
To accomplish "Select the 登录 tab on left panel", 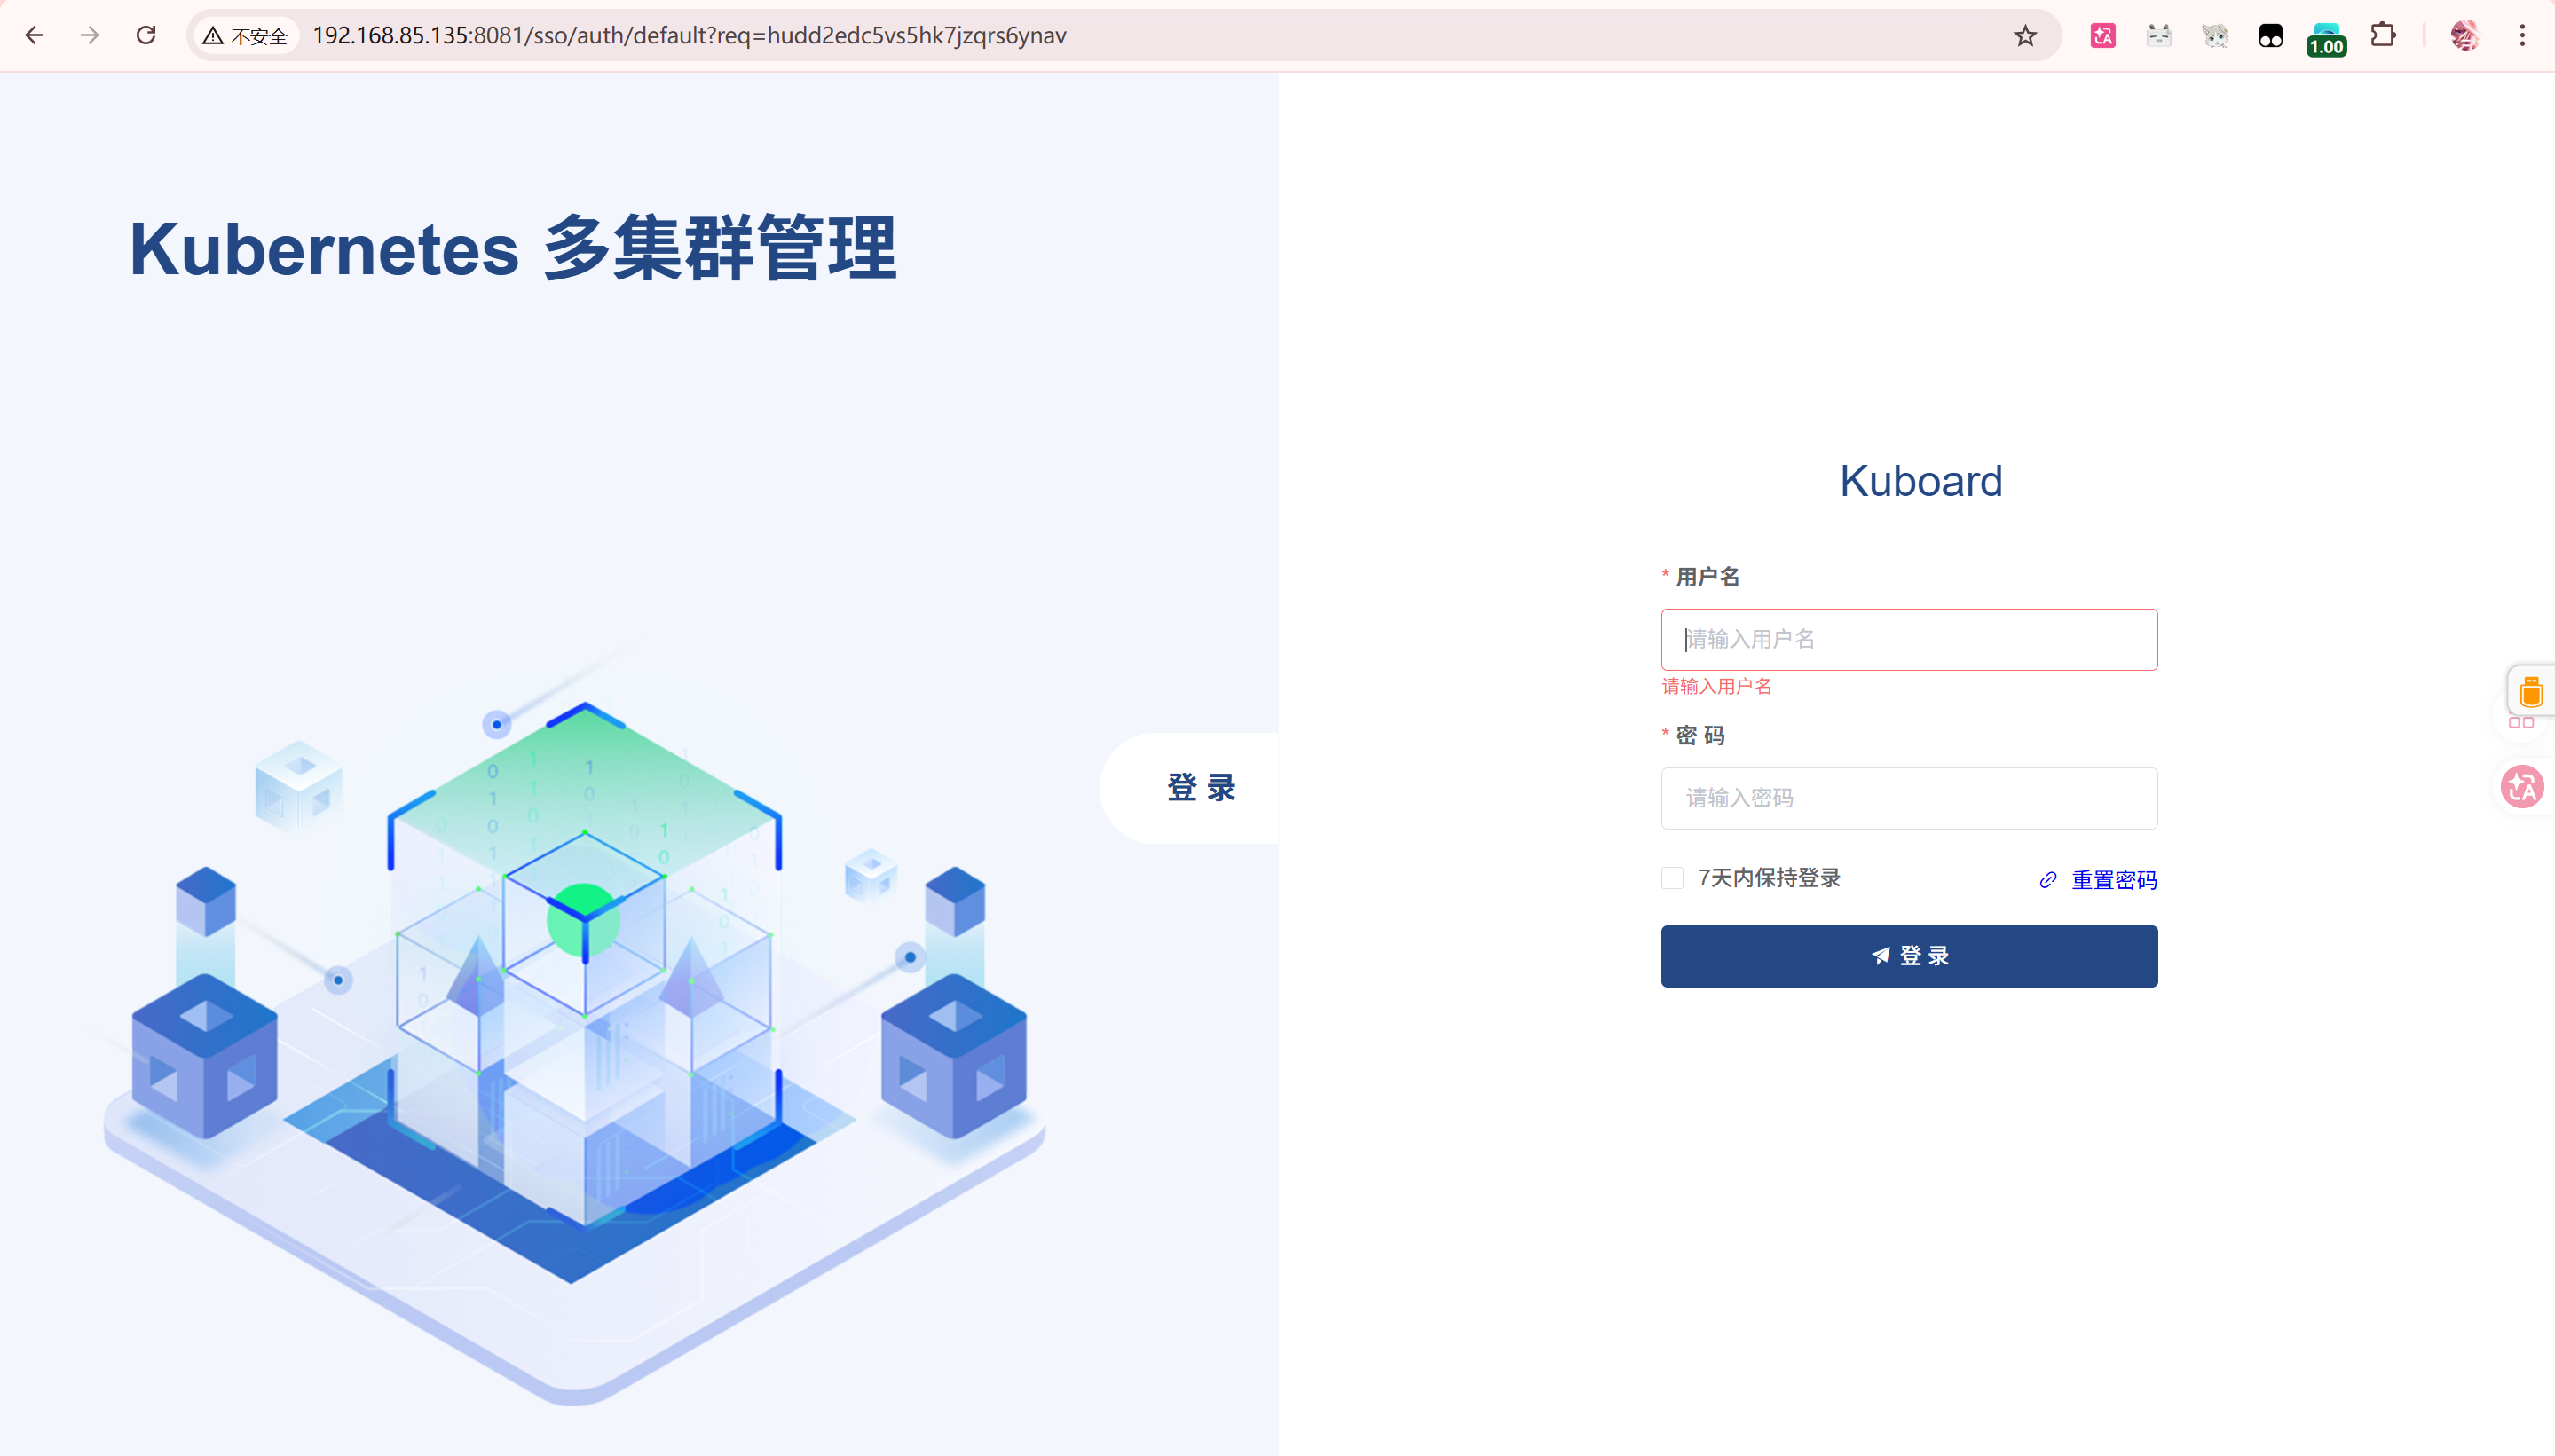I will [x=1200, y=788].
